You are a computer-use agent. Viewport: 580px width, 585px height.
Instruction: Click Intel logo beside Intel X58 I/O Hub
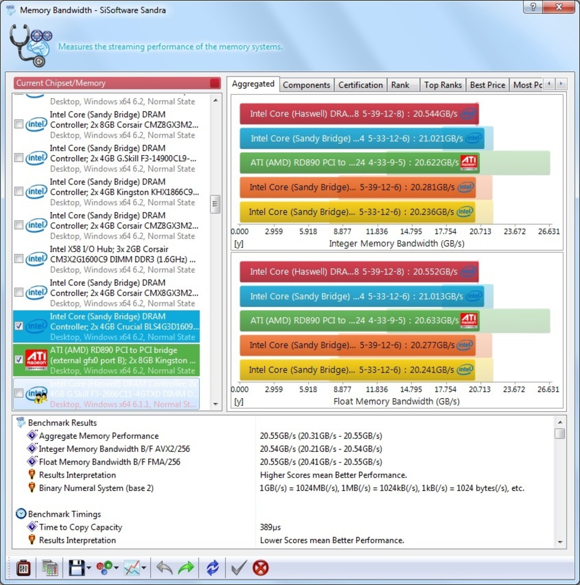click(x=36, y=258)
